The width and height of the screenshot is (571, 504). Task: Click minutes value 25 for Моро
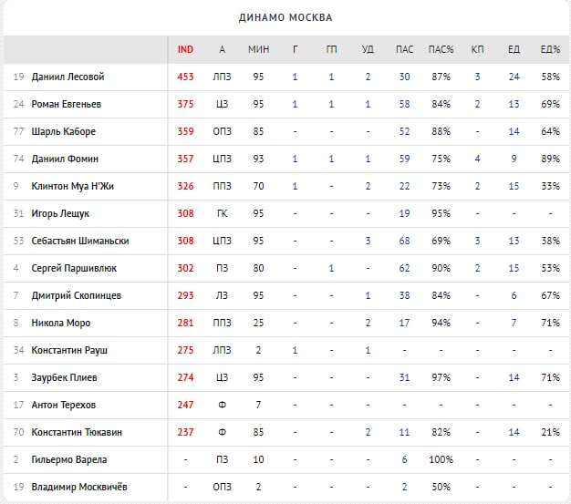coord(258,323)
